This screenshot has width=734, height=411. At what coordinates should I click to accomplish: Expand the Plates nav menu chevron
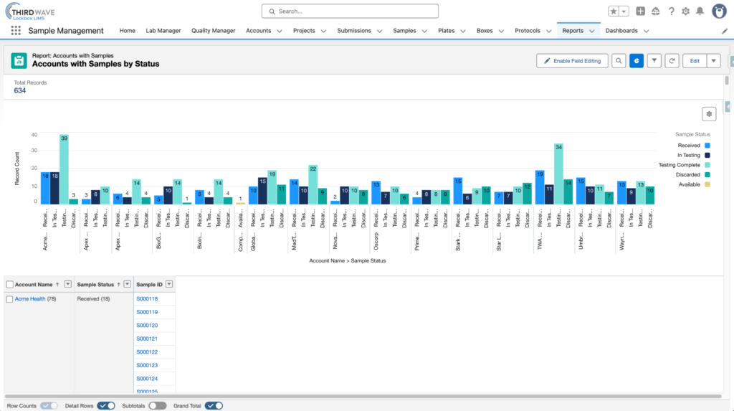coord(463,31)
